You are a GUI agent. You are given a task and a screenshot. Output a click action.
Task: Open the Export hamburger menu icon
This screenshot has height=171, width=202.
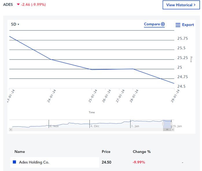[x=178, y=25]
